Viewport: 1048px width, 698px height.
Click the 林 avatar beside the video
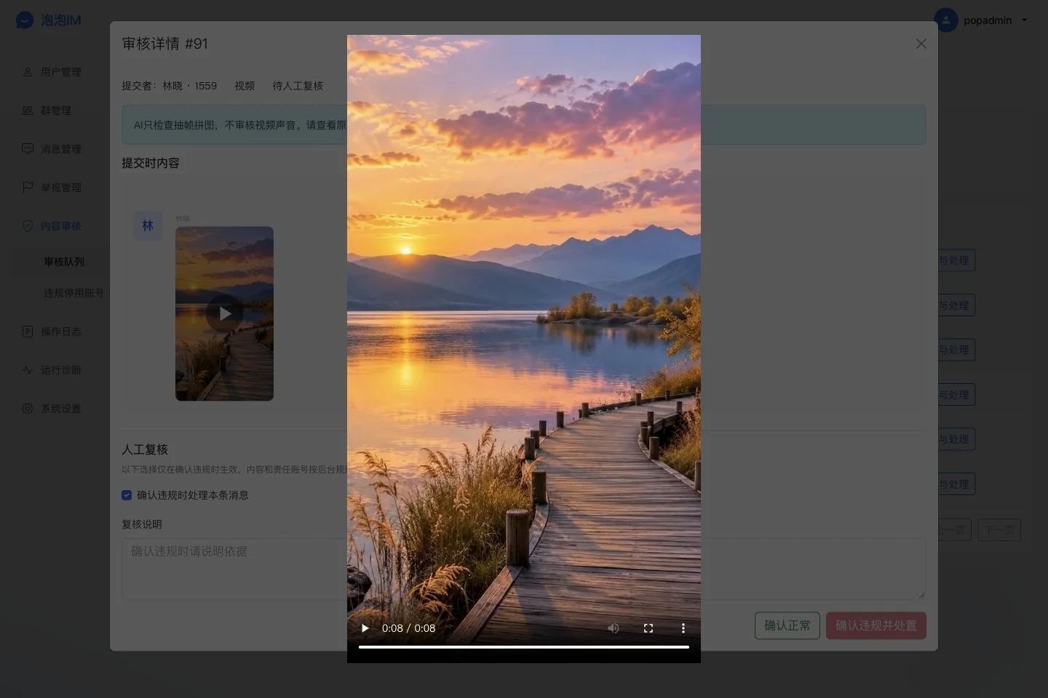click(148, 225)
